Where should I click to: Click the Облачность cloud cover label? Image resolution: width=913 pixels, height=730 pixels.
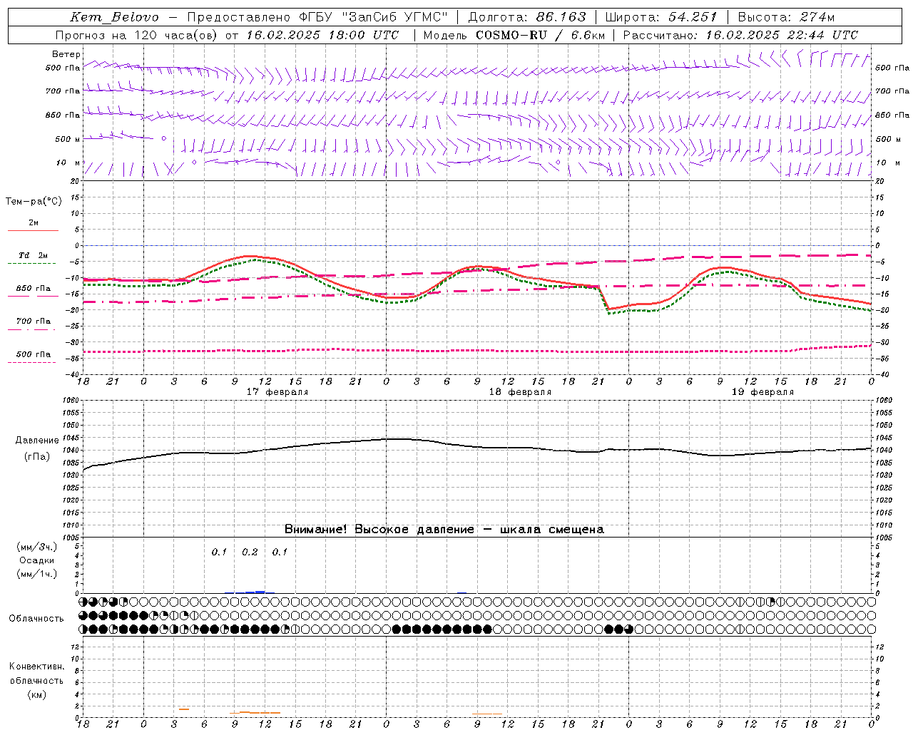36,619
